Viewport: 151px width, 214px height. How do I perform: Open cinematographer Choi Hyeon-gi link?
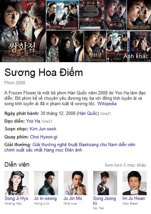coord(44,137)
